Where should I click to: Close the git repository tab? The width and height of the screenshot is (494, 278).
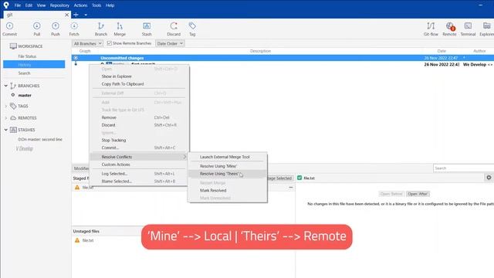67,15
